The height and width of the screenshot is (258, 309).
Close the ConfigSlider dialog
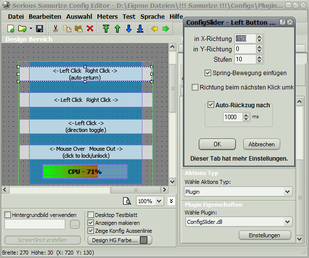(x=290, y=22)
